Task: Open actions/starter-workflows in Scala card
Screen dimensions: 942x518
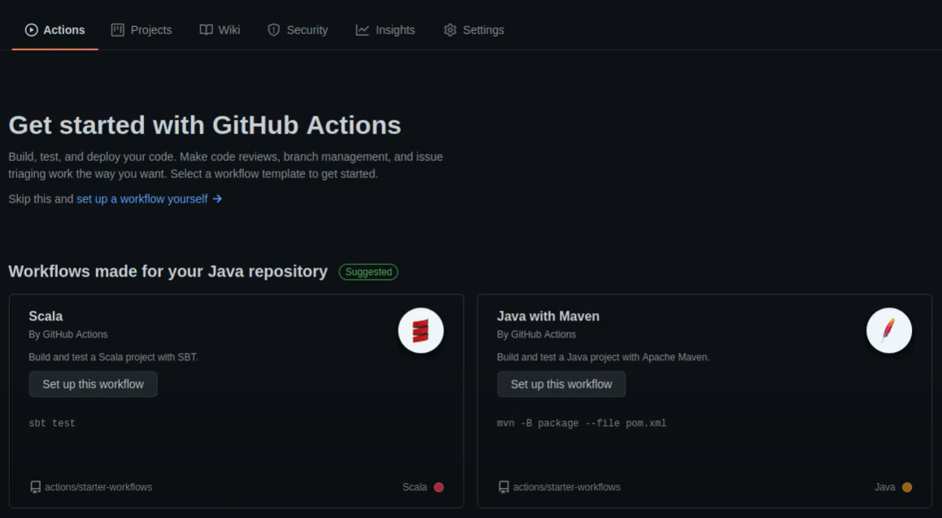Action: click(98, 487)
